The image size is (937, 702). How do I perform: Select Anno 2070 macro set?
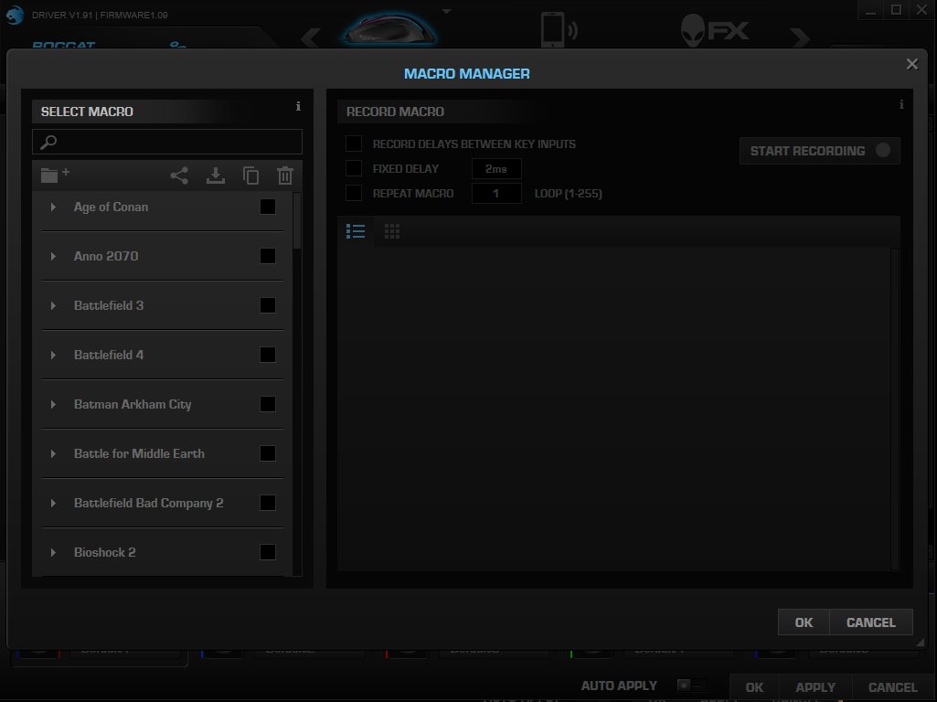coord(106,256)
